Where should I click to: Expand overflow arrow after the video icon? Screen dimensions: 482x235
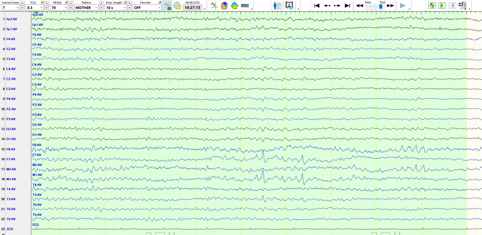coord(298,9)
